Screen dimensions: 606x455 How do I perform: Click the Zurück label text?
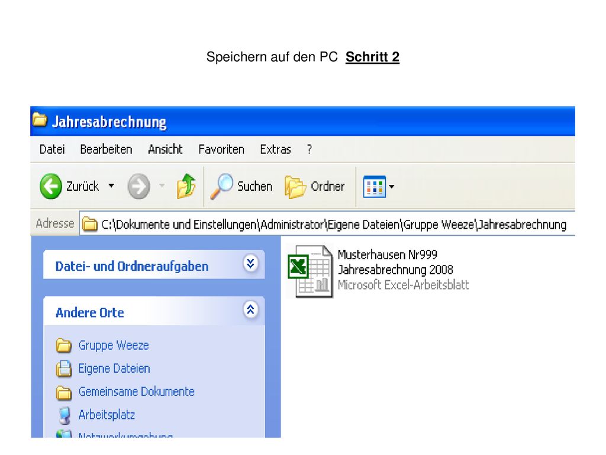tap(82, 186)
